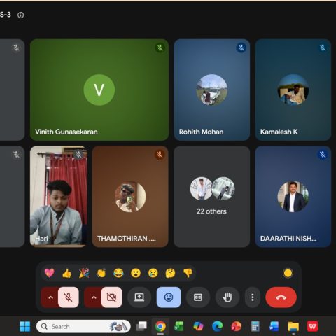336x336 pixels.
Task: Leave the call with red hang-up button
Action: pos(281,297)
